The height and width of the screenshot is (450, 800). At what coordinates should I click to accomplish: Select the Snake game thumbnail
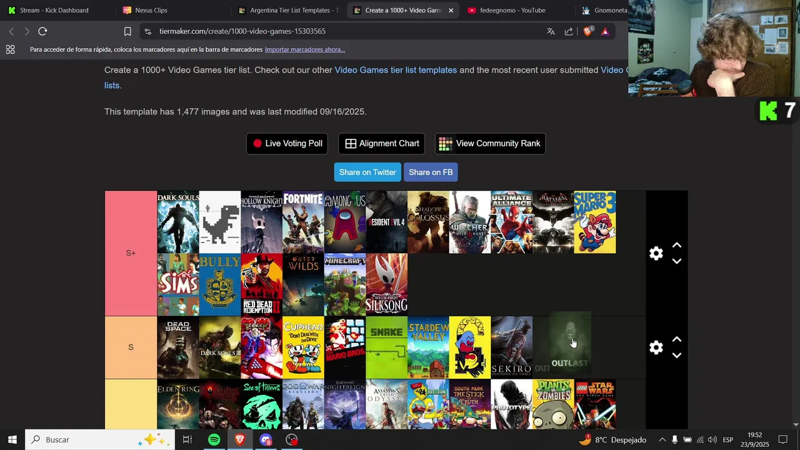[x=386, y=347]
